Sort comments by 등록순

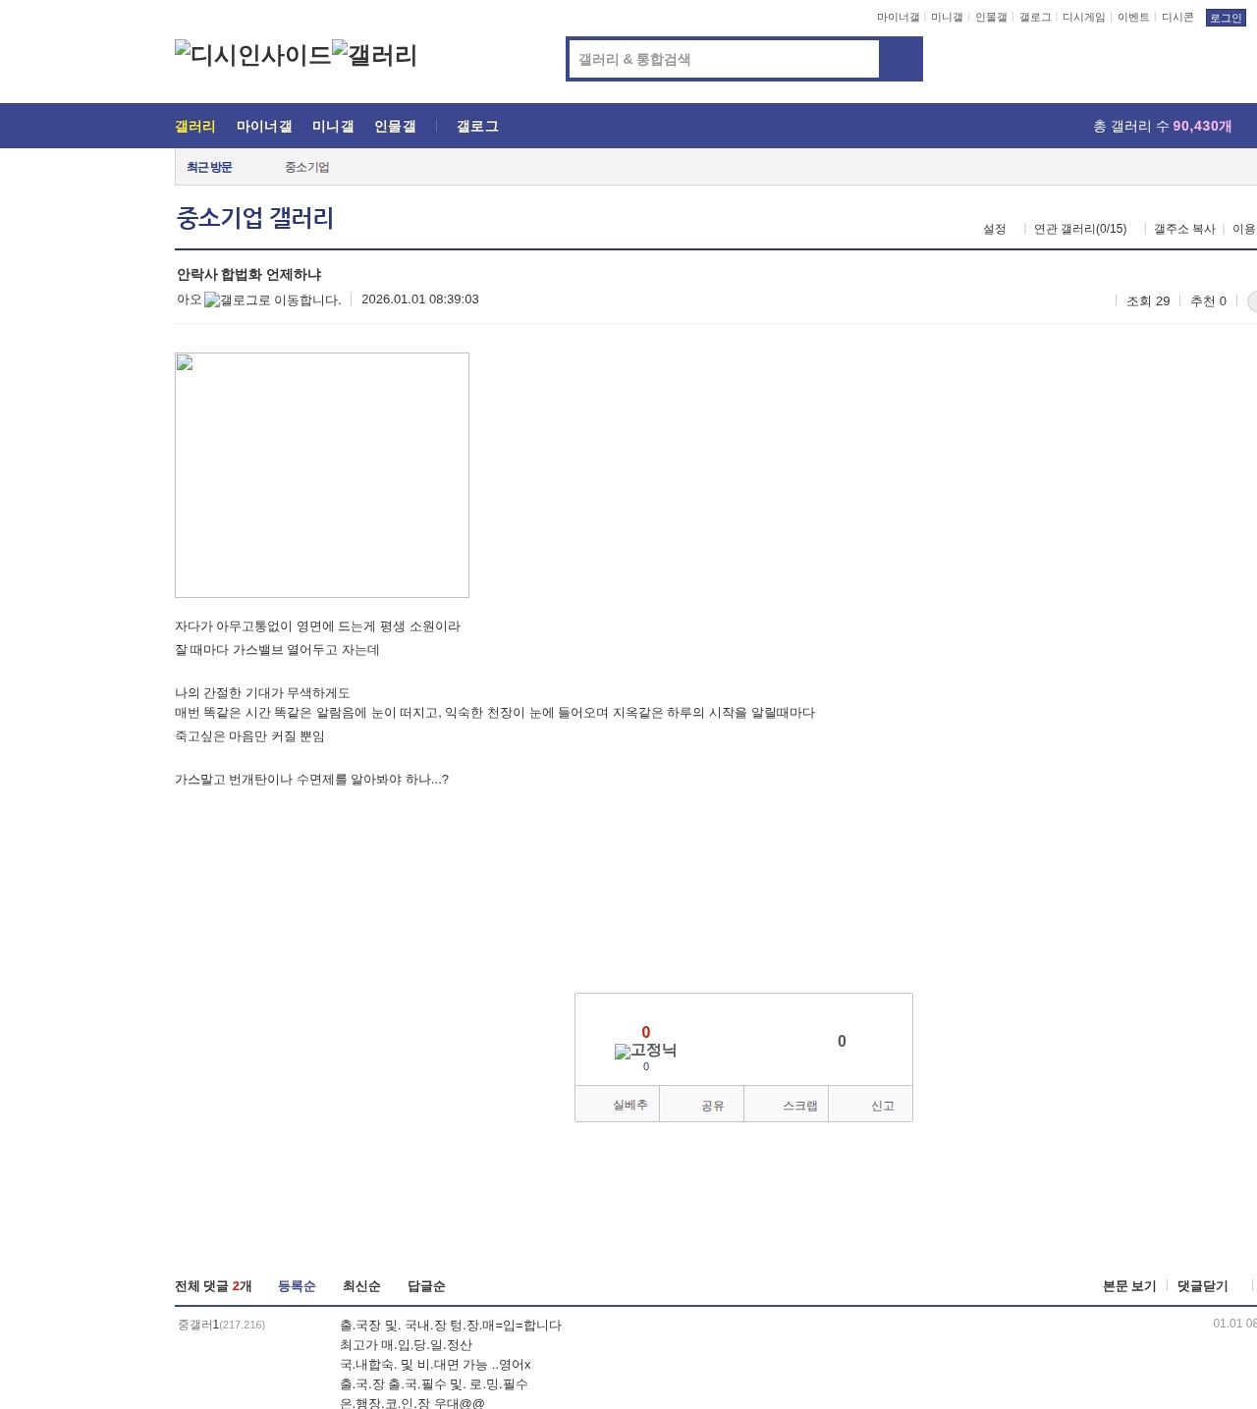coord(297,1286)
